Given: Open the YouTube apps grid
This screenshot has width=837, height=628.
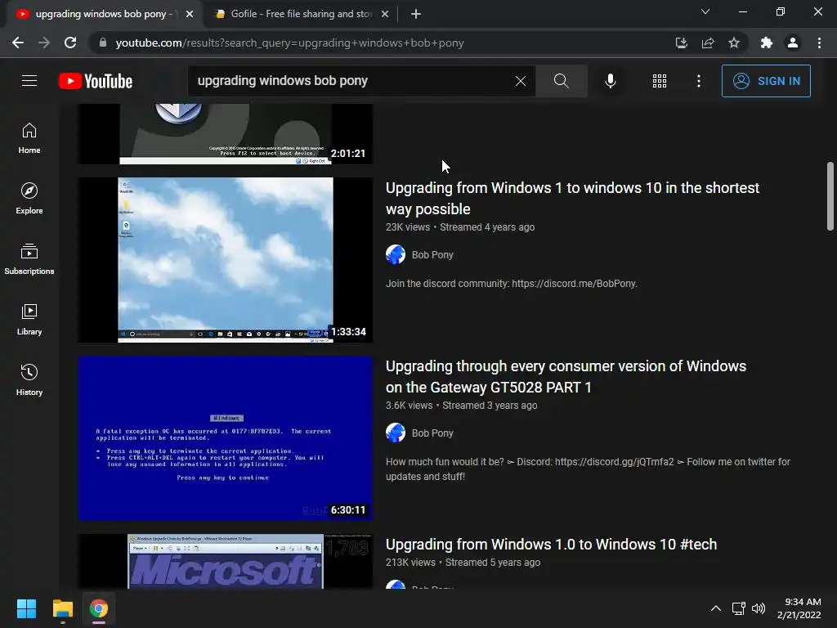Looking at the screenshot, I should (660, 81).
